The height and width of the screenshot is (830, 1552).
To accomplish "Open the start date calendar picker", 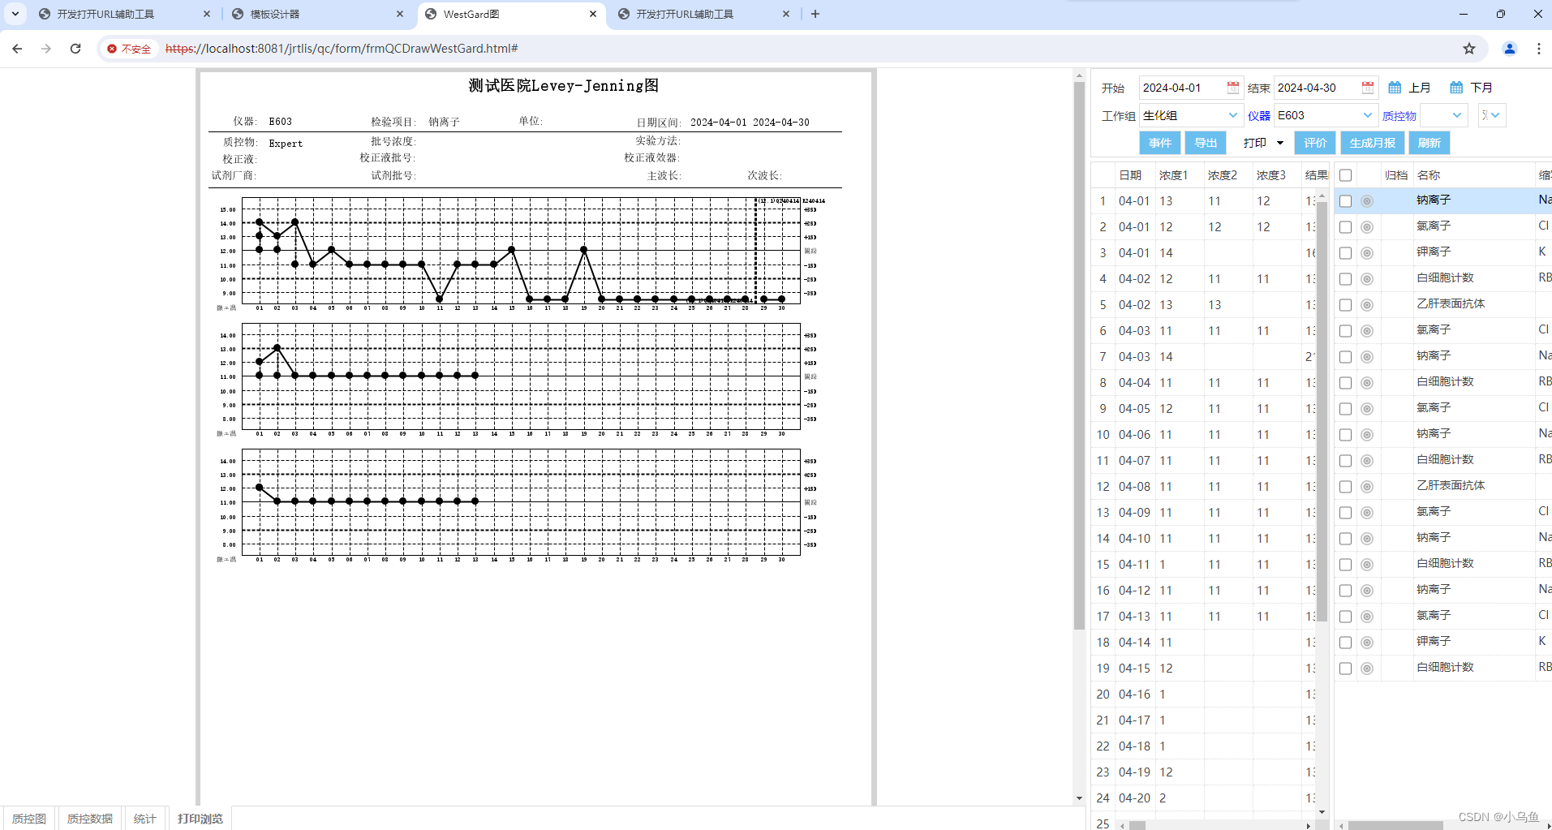I will point(1233,88).
